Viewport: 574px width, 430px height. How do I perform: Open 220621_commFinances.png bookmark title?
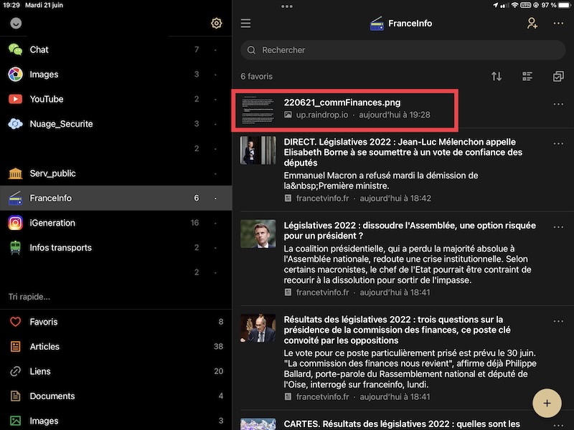342,102
